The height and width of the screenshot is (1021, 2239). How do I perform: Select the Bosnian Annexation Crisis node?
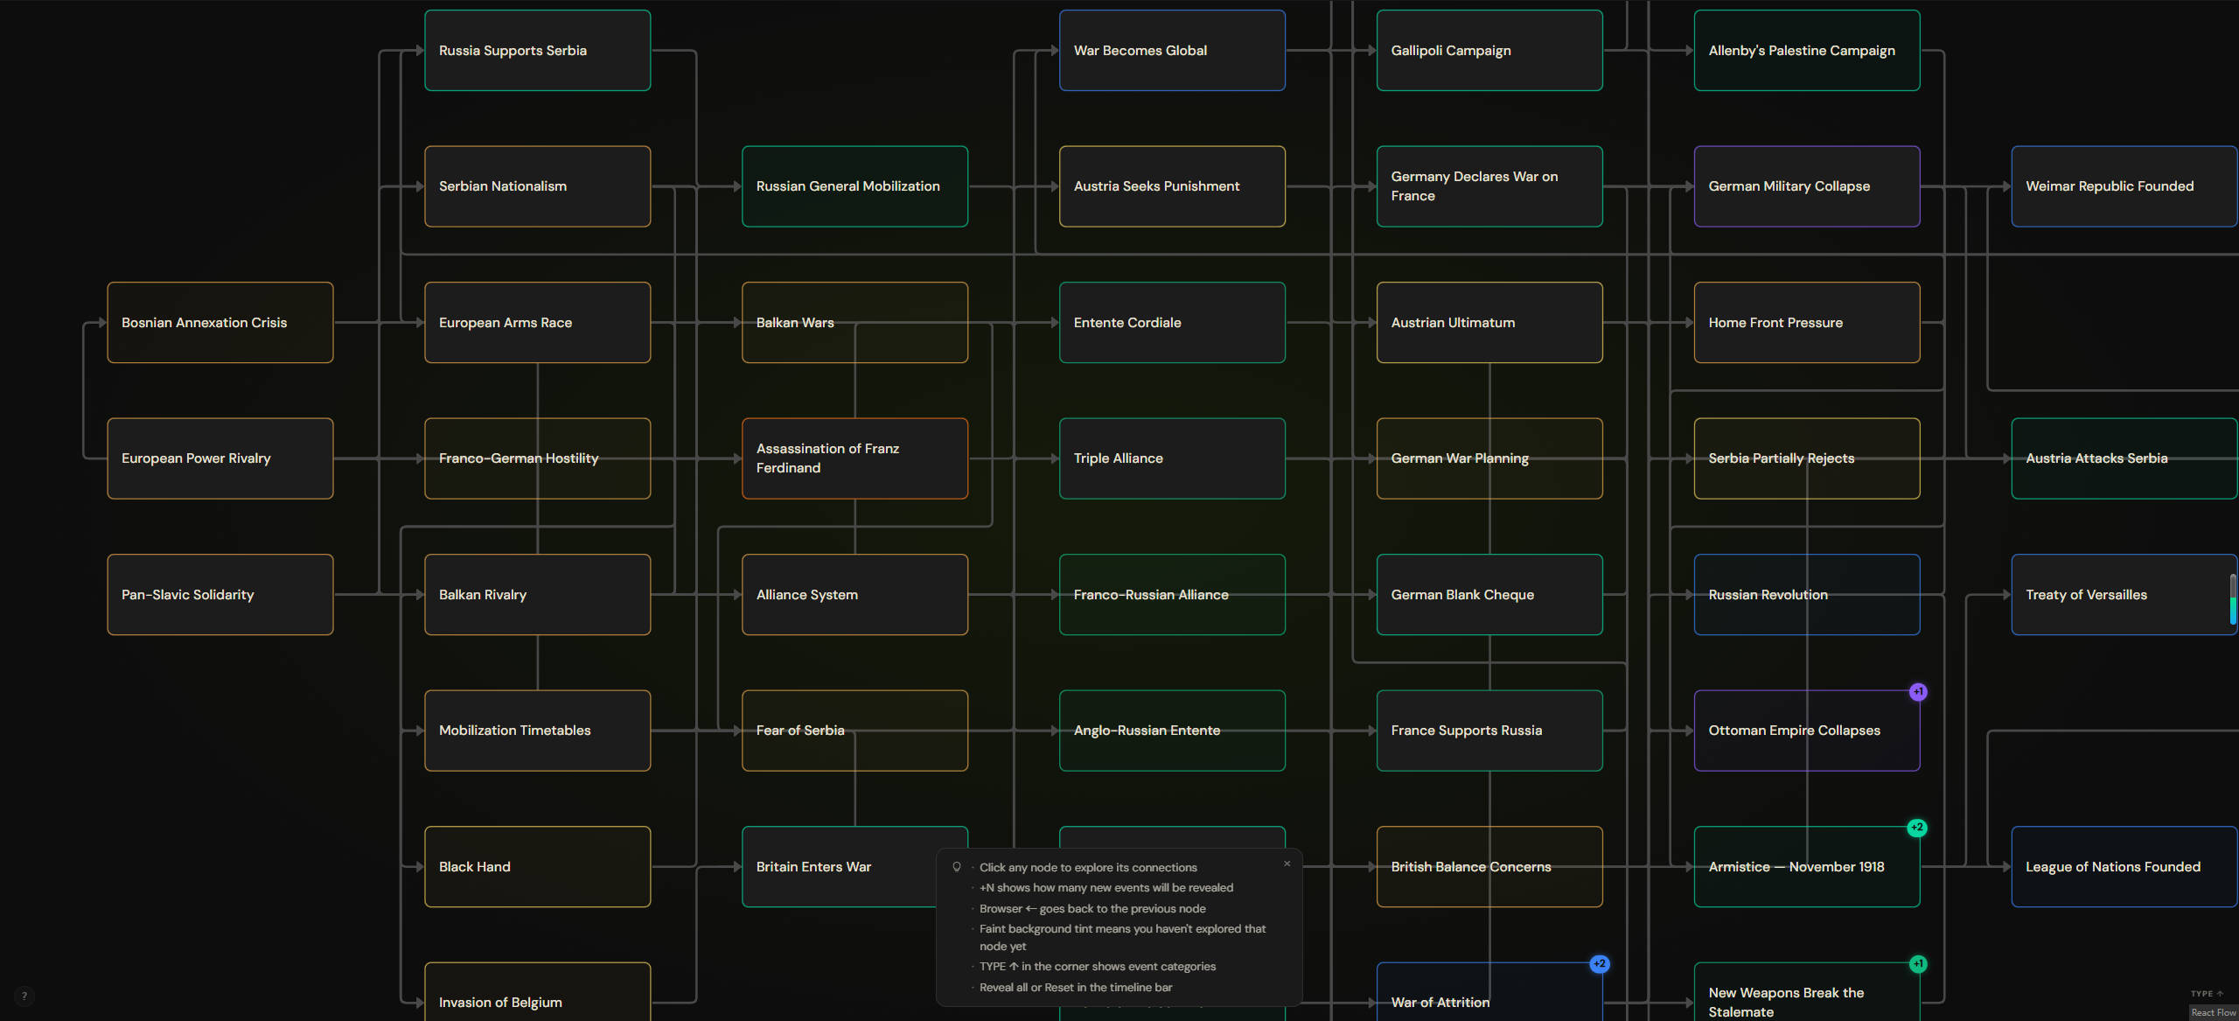(220, 322)
